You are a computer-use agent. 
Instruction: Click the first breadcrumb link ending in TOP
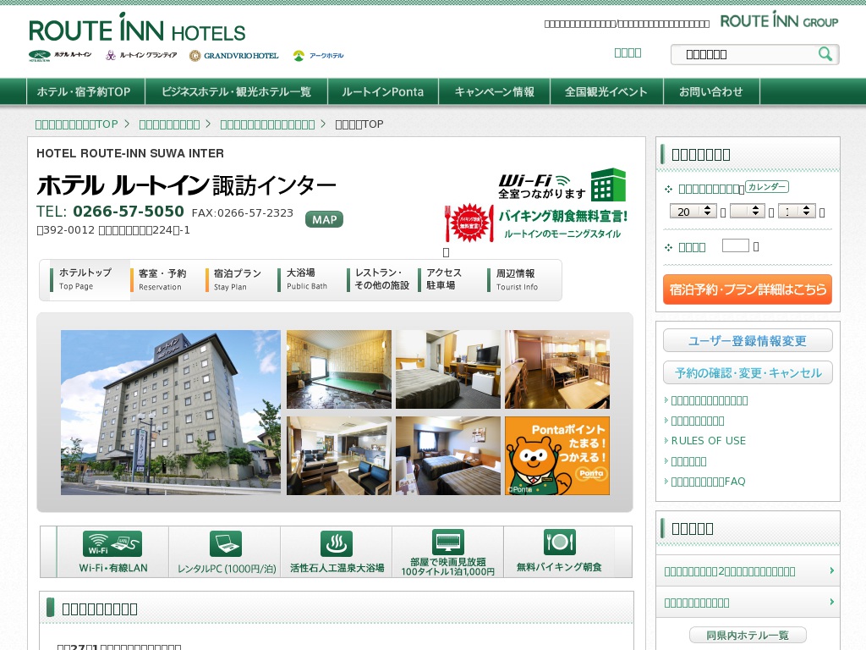coord(76,124)
